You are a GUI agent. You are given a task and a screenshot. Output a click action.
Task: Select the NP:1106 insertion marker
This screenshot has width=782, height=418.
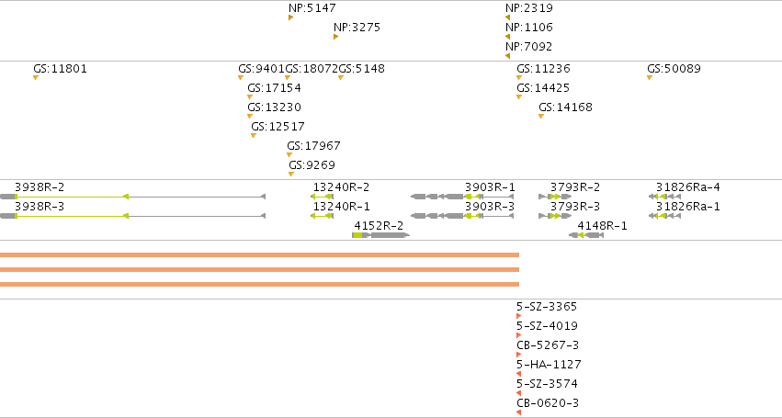point(507,37)
